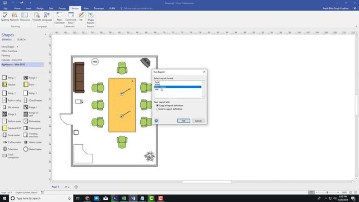This screenshot has width=359, height=202.
Task: Click the Windows Start button
Action: pos(4,198)
